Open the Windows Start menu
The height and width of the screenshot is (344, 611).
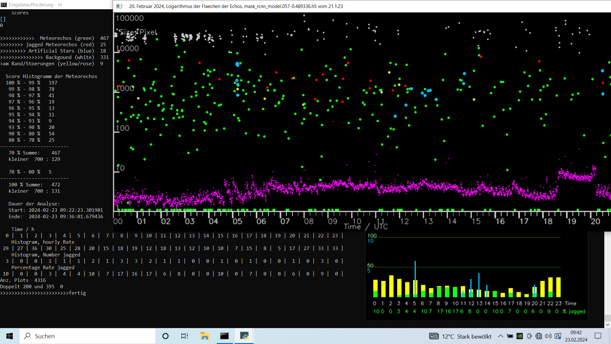[x=10, y=336]
